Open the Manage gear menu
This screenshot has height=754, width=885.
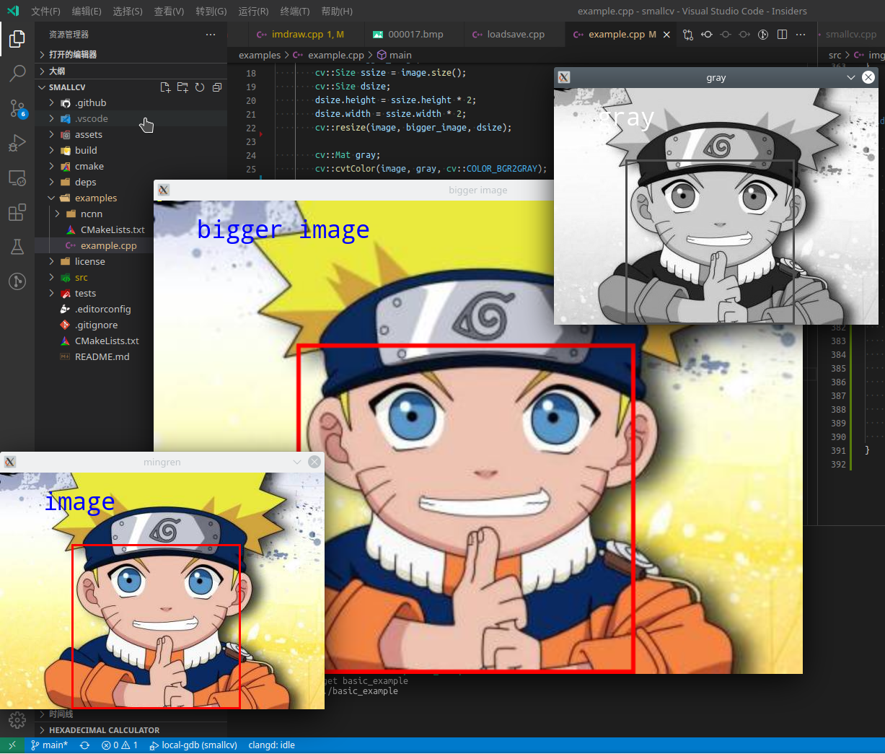click(17, 720)
